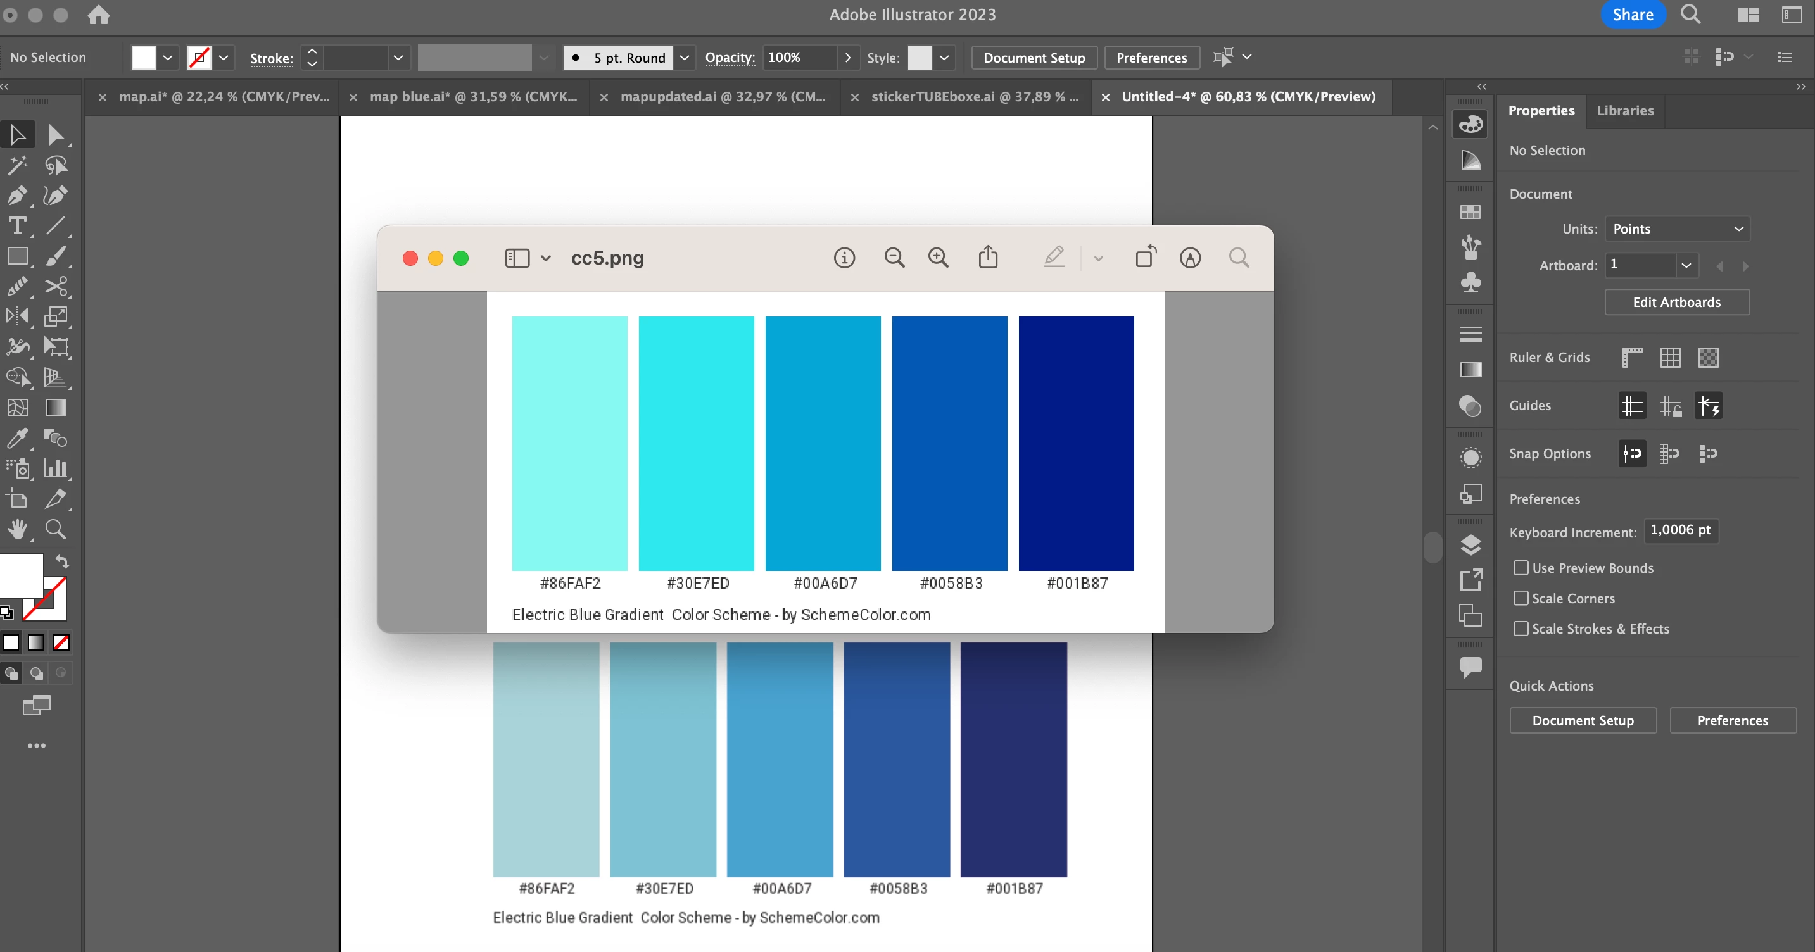This screenshot has height=952, width=1815.
Task: Open the Units dropdown showing Points
Action: click(x=1677, y=229)
